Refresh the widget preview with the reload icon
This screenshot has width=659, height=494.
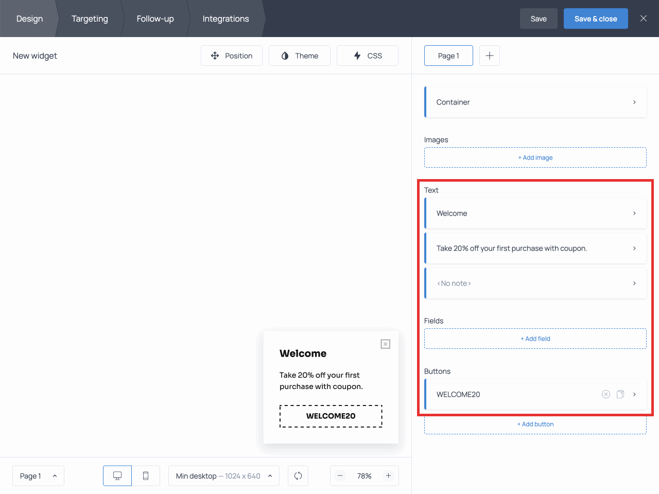pyautogui.click(x=298, y=475)
